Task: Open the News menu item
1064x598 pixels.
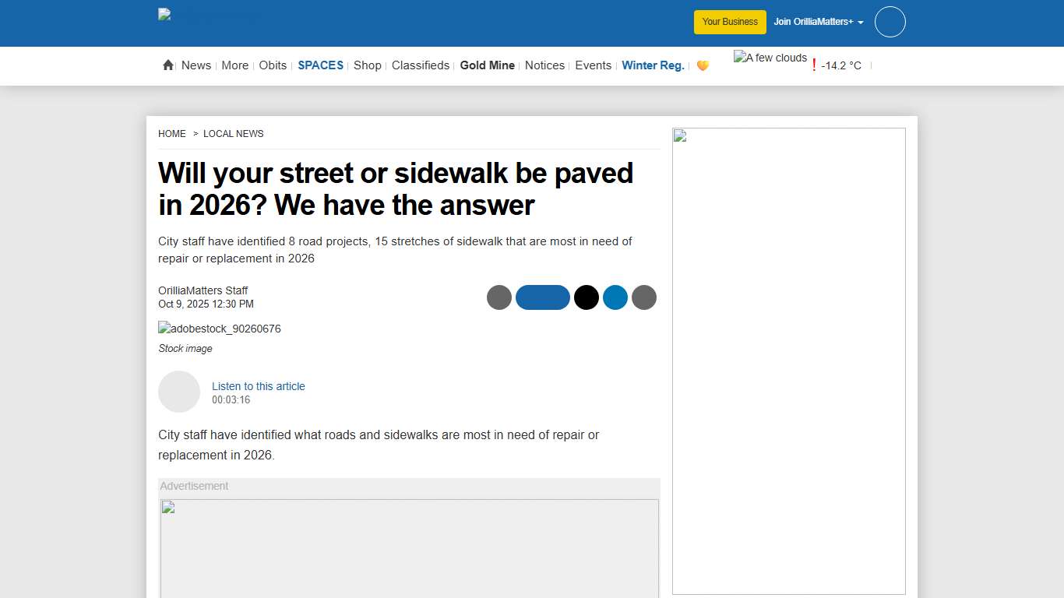Action: [196, 65]
